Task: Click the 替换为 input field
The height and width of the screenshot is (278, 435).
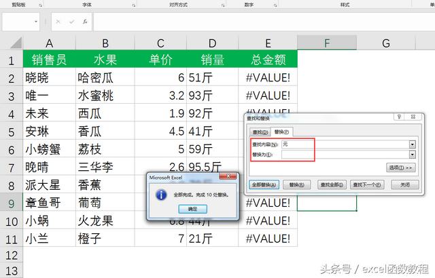Action: (345, 155)
